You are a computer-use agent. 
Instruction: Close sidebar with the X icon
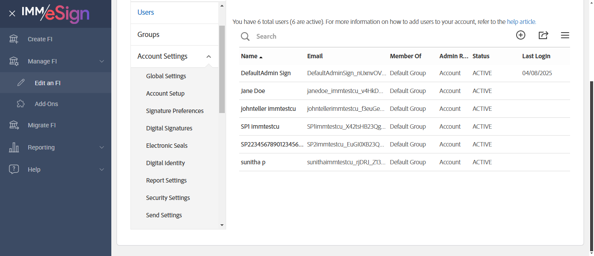[12, 13]
